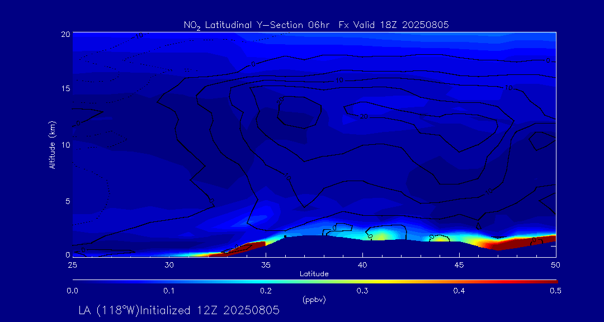Click the colorbar label 0.0
604x322 pixels.
tap(72, 291)
